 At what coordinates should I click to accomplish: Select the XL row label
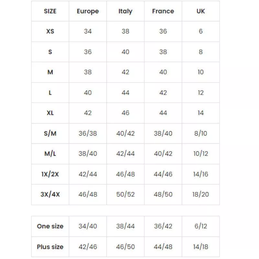[x=50, y=113]
